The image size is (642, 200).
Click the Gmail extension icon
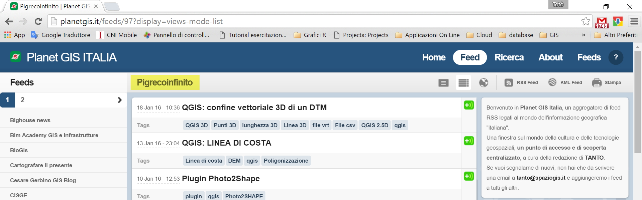click(602, 22)
